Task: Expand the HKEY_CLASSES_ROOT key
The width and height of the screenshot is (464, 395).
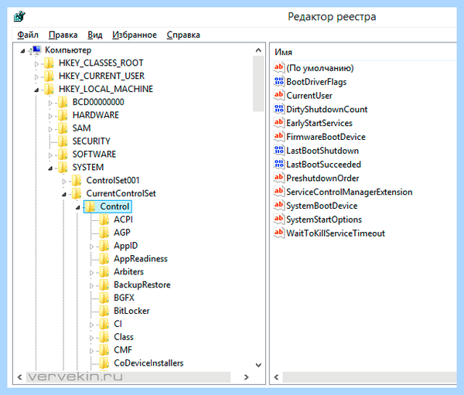Action: pos(36,63)
